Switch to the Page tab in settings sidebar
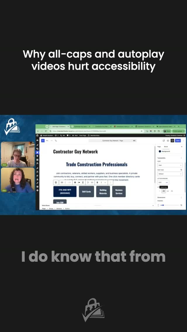Image resolution: width=187 pixels, height=332 pixels. pos(159,146)
